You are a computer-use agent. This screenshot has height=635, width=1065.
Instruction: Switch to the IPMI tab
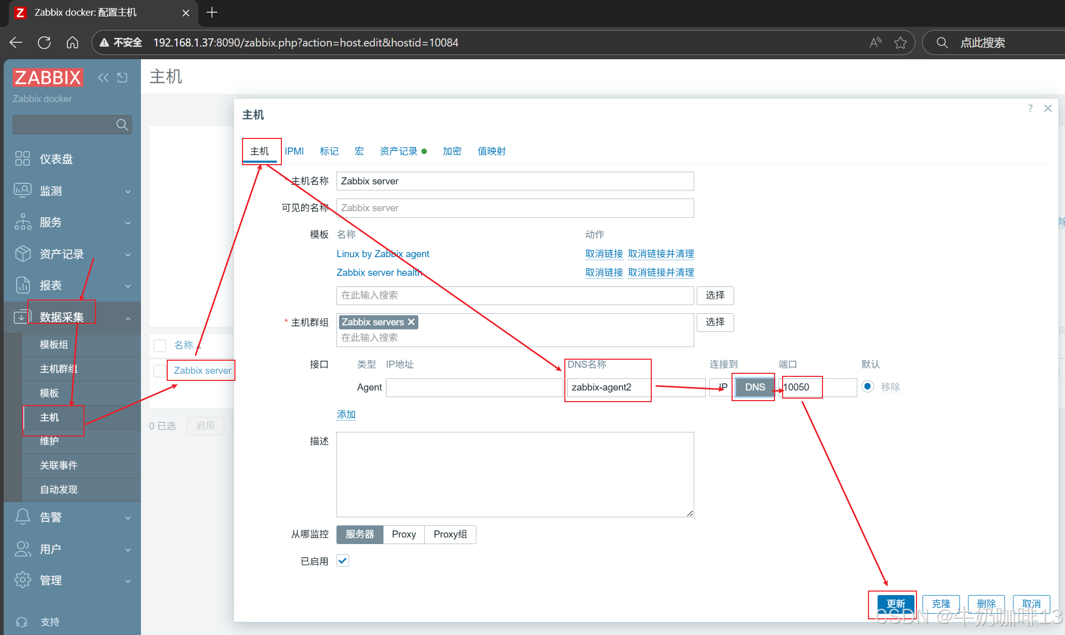coord(294,151)
